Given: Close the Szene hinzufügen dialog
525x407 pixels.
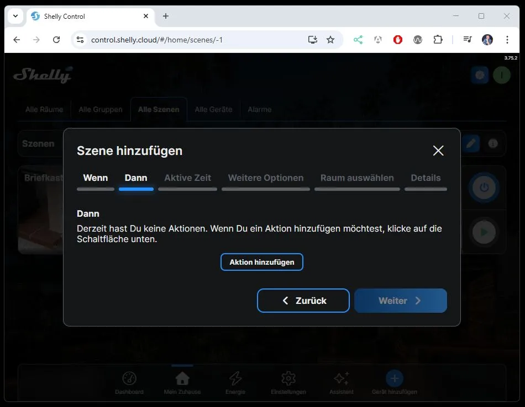Looking at the screenshot, I should tap(438, 151).
